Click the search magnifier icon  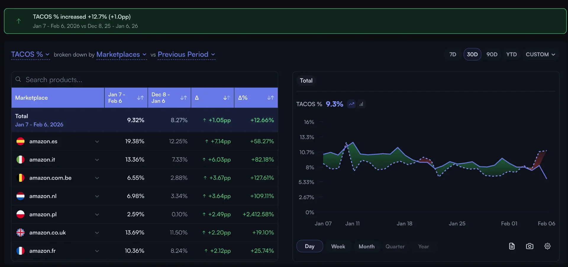[18, 79]
